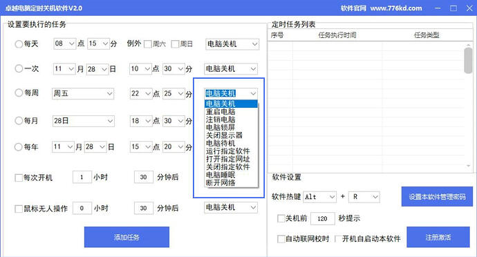Click the 鼠标无人操作 hours input field
The image size is (477, 257).
(x=82, y=209)
